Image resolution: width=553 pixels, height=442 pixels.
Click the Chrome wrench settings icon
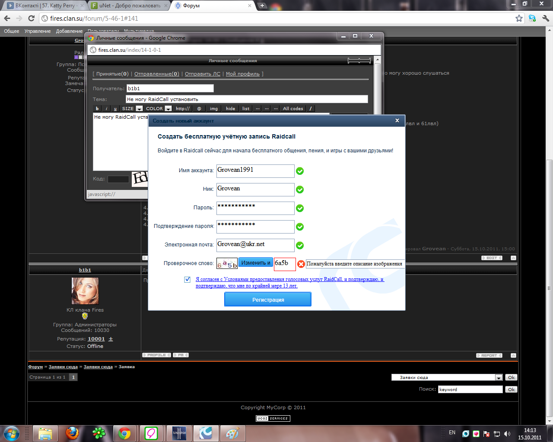pos(545,18)
